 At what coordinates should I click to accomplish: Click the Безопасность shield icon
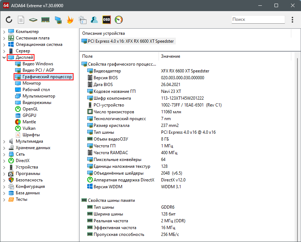[11, 180]
